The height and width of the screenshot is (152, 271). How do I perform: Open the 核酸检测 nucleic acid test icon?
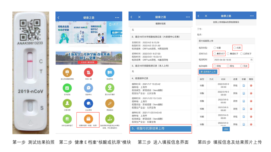109,103
